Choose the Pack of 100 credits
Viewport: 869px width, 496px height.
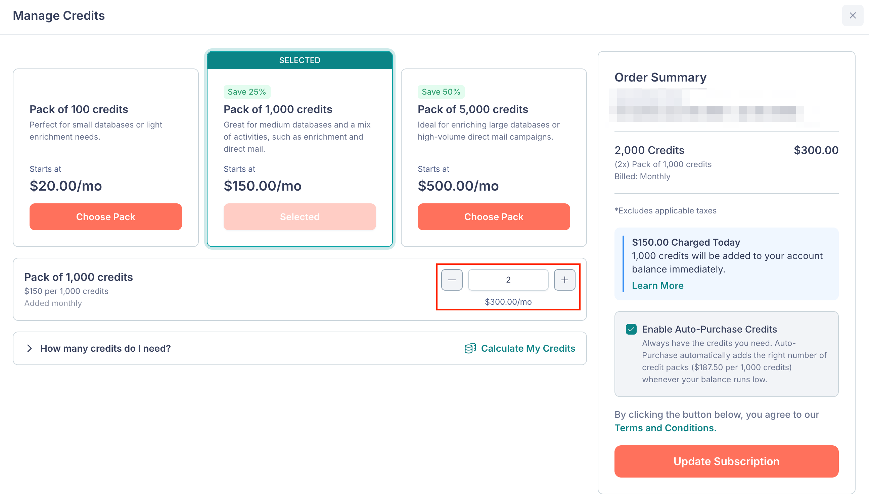pyautogui.click(x=106, y=217)
